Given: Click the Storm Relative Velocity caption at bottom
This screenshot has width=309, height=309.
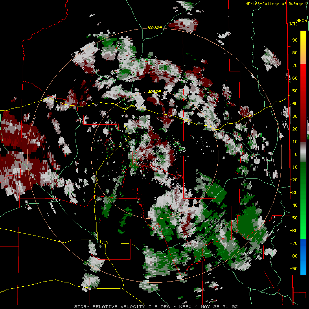Looking at the screenshot, I should (x=156, y=307).
